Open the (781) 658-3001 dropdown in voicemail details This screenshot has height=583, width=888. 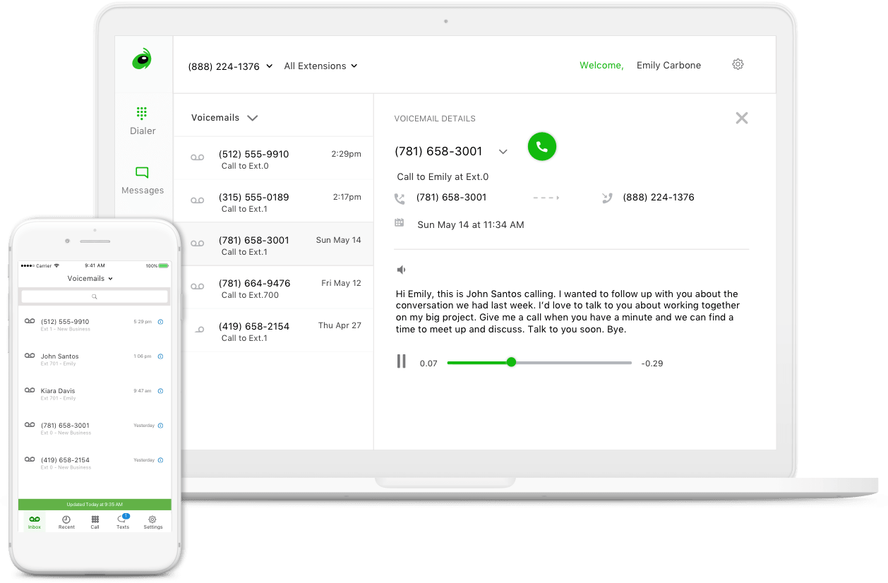[x=503, y=151]
